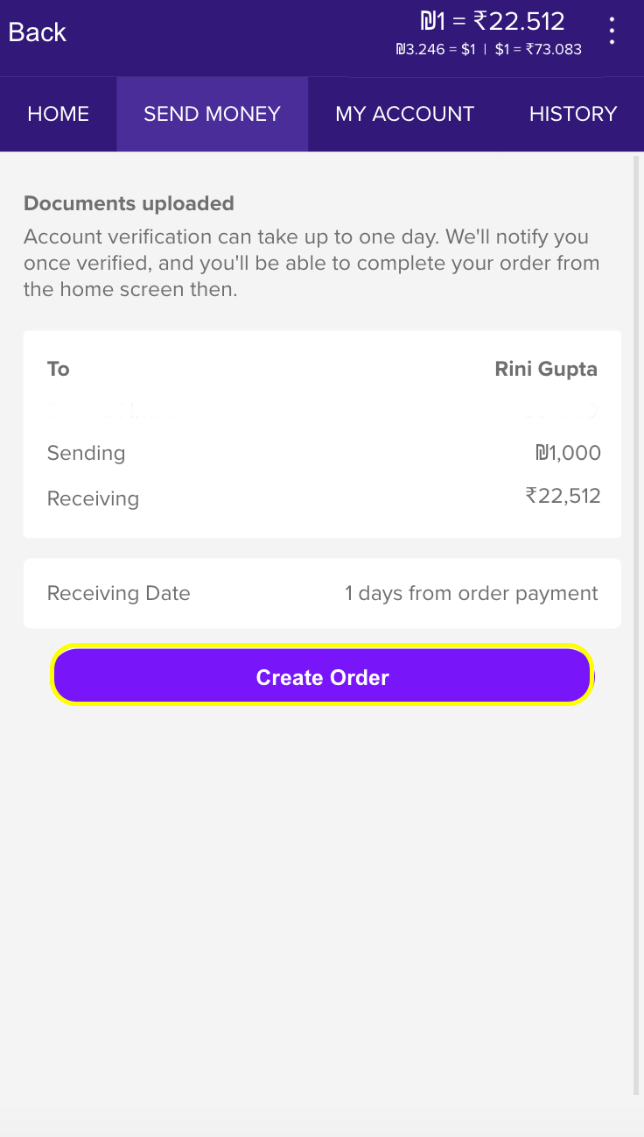Select recipient name Rini Gupta
The height and width of the screenshot is (1137, 644).
pyautogui.click(x=546, y=369)
